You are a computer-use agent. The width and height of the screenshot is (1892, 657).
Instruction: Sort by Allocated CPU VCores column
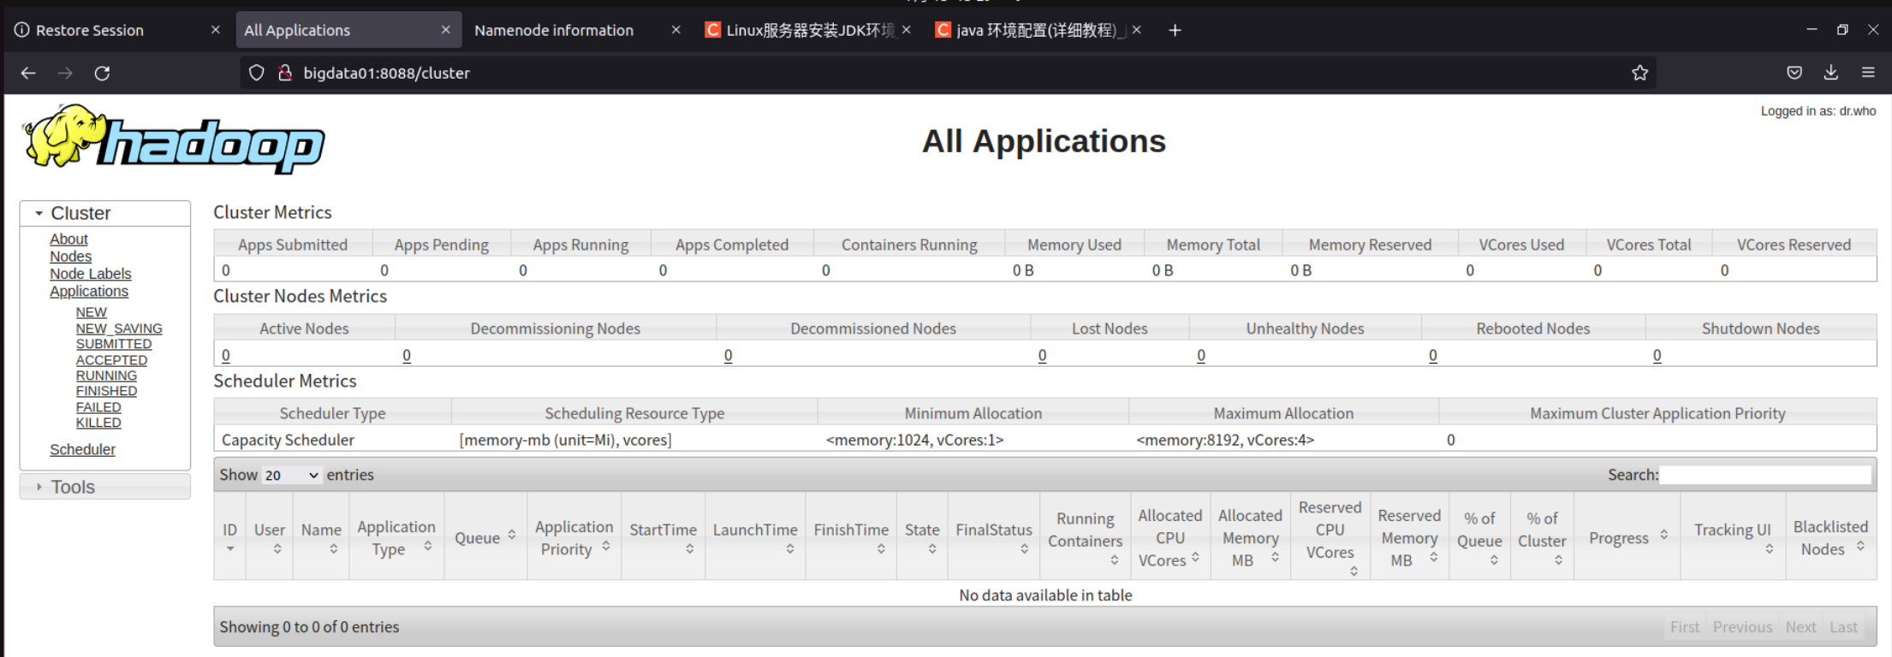tap(1170, 537)
